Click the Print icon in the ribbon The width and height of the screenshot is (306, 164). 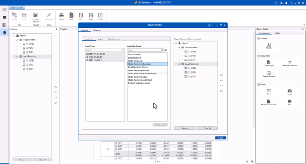tap(62, 16)
